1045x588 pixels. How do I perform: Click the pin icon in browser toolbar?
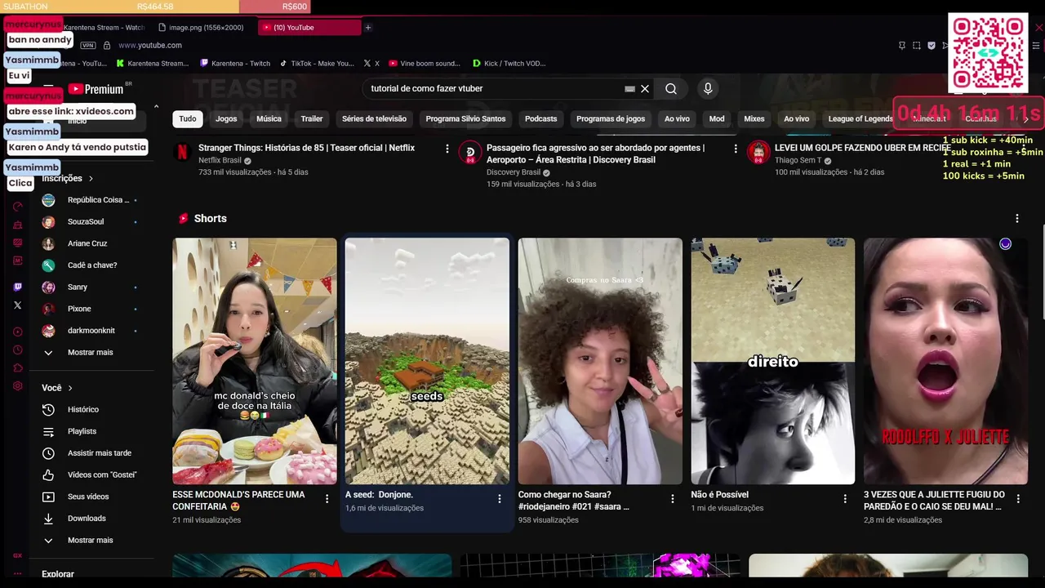902,46
